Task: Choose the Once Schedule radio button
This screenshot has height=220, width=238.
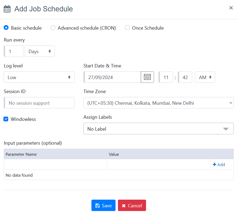Action: (127, 28)
